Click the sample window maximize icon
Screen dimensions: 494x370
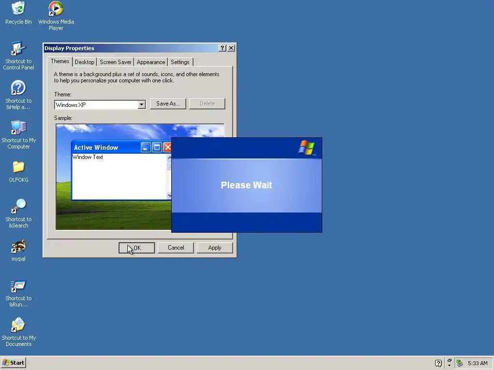157,147
